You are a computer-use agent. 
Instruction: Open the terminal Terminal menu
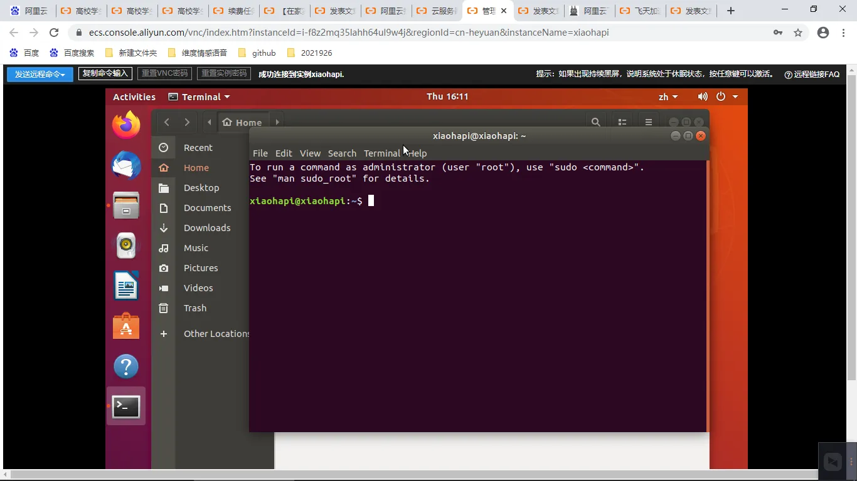(381, 153)
